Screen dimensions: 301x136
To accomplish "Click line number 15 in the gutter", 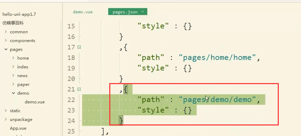I will 71,26.
